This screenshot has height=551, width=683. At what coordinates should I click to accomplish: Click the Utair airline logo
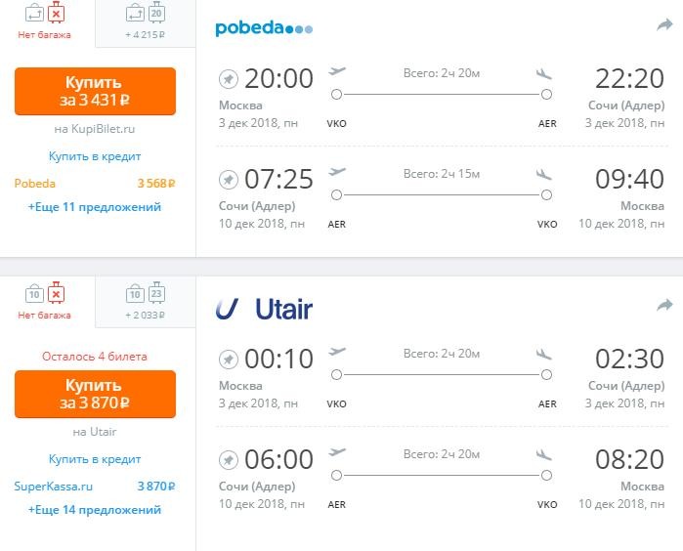pyautogui.click(x=264, y=309)
